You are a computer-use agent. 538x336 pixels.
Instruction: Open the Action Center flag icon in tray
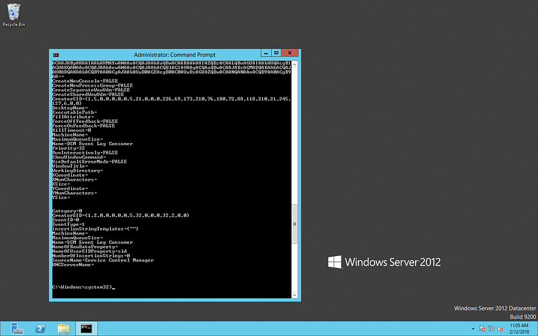tap(482, 329)
